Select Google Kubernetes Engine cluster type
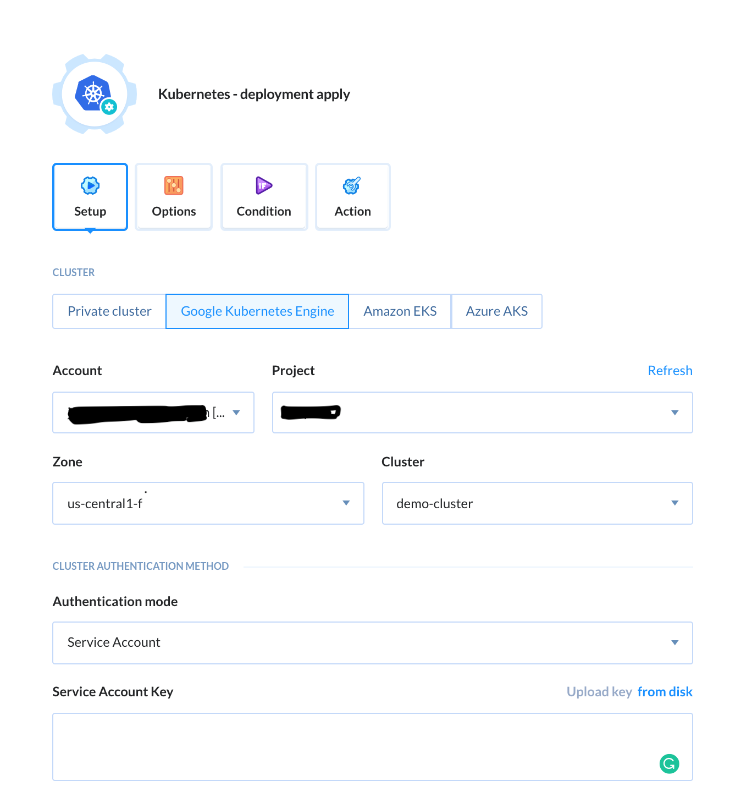The width and height of the screenshot is (741, 803). (x=257, y=311)
